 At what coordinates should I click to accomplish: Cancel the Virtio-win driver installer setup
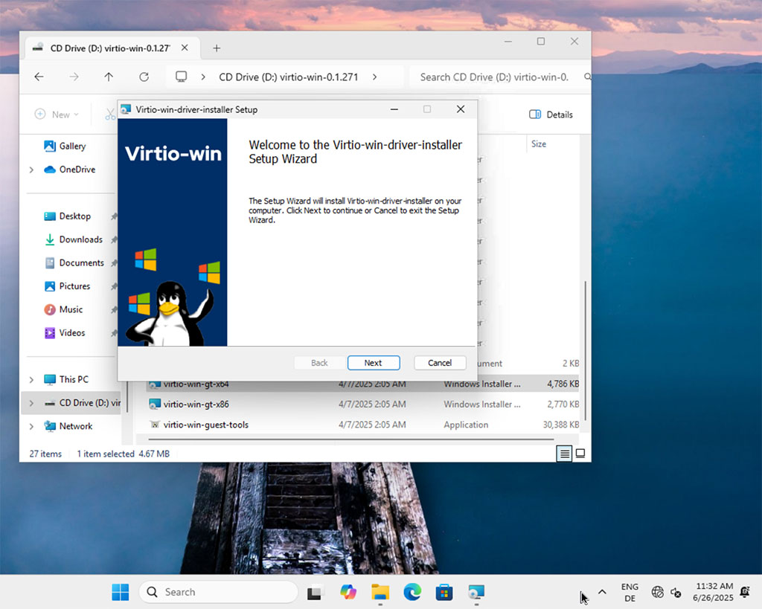(440, 363)
